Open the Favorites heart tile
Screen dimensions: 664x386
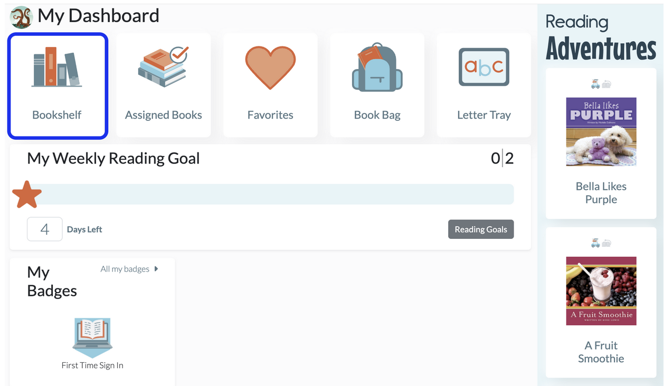click(270, 85)
